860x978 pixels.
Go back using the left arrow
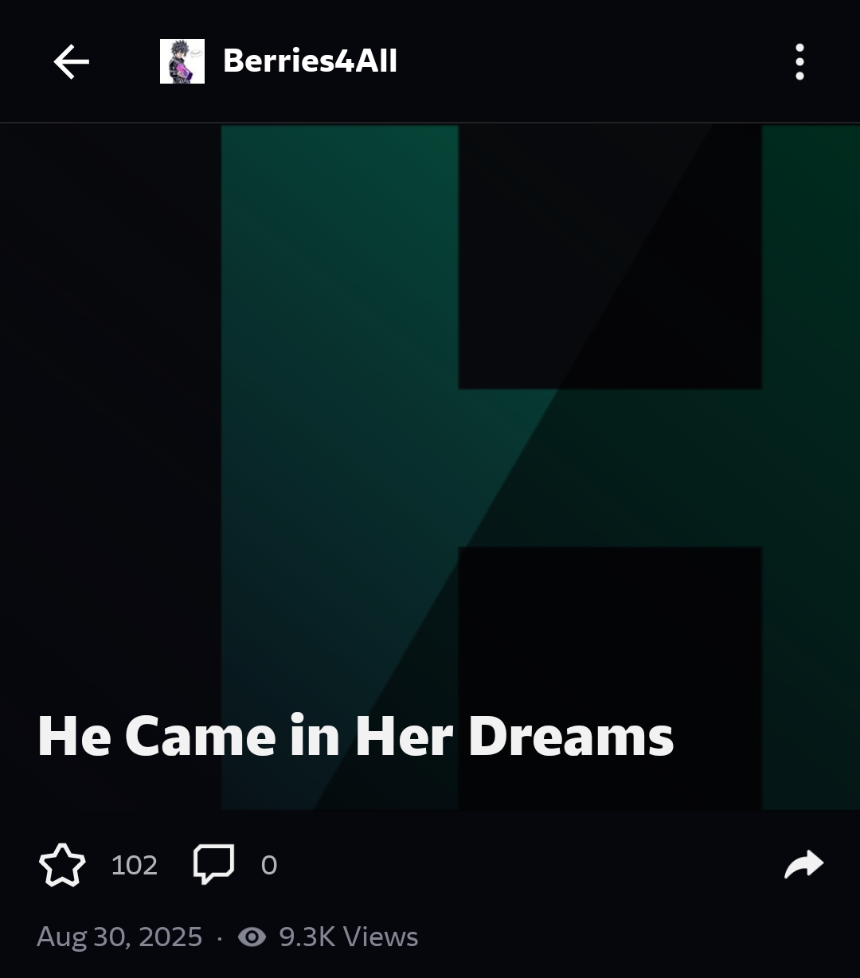[x=71, y=61]
